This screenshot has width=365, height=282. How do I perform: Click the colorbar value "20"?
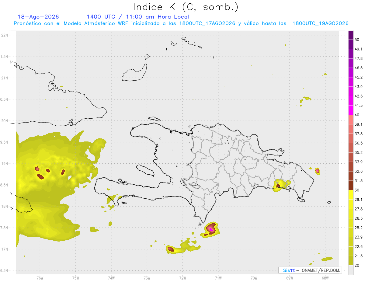(357, 266)
